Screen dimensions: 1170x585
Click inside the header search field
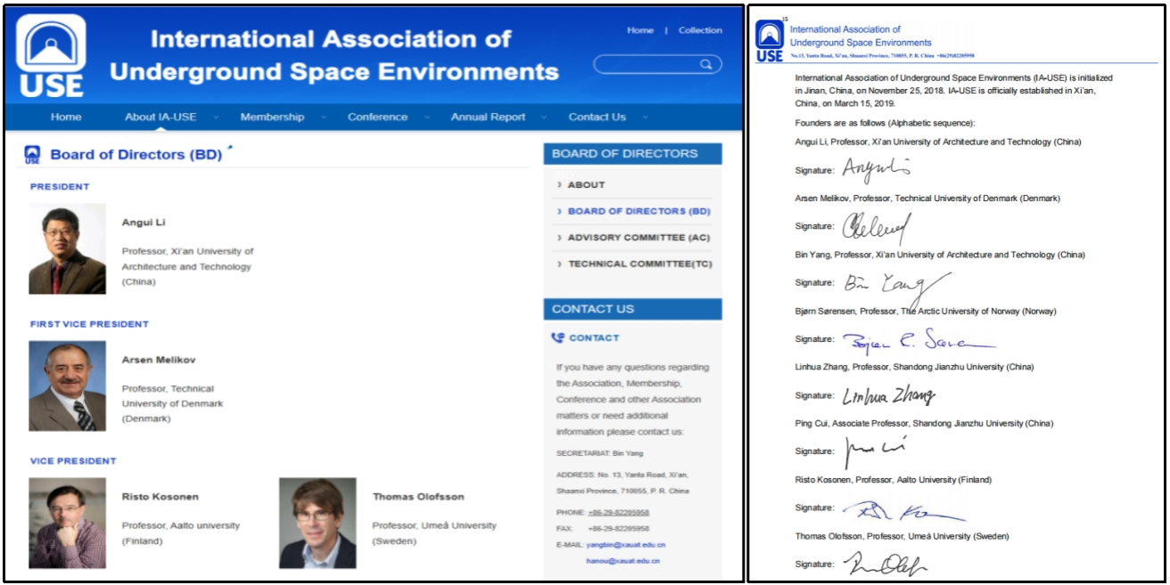647,64
